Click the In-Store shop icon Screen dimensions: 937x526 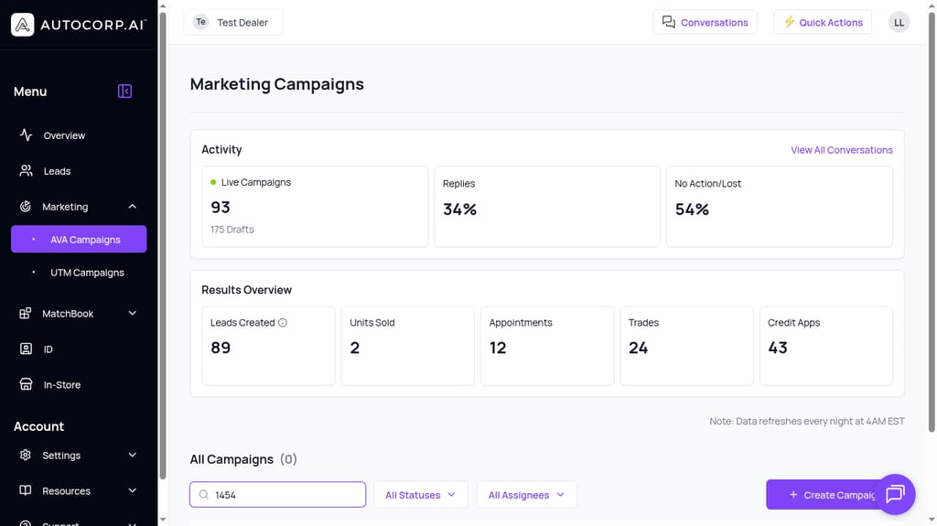pyautogui.click(x=26, y=384)
